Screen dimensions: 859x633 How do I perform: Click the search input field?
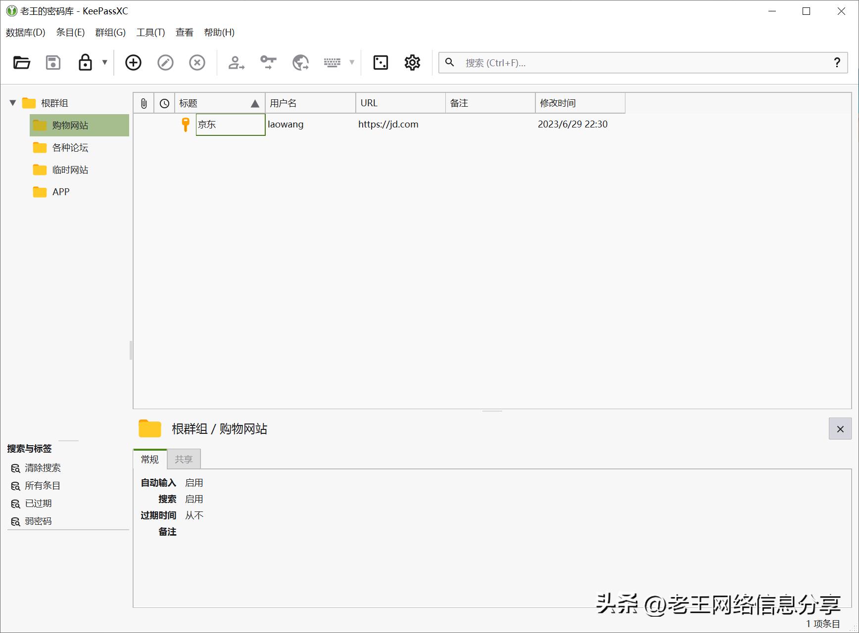click(x=643, y=63)
